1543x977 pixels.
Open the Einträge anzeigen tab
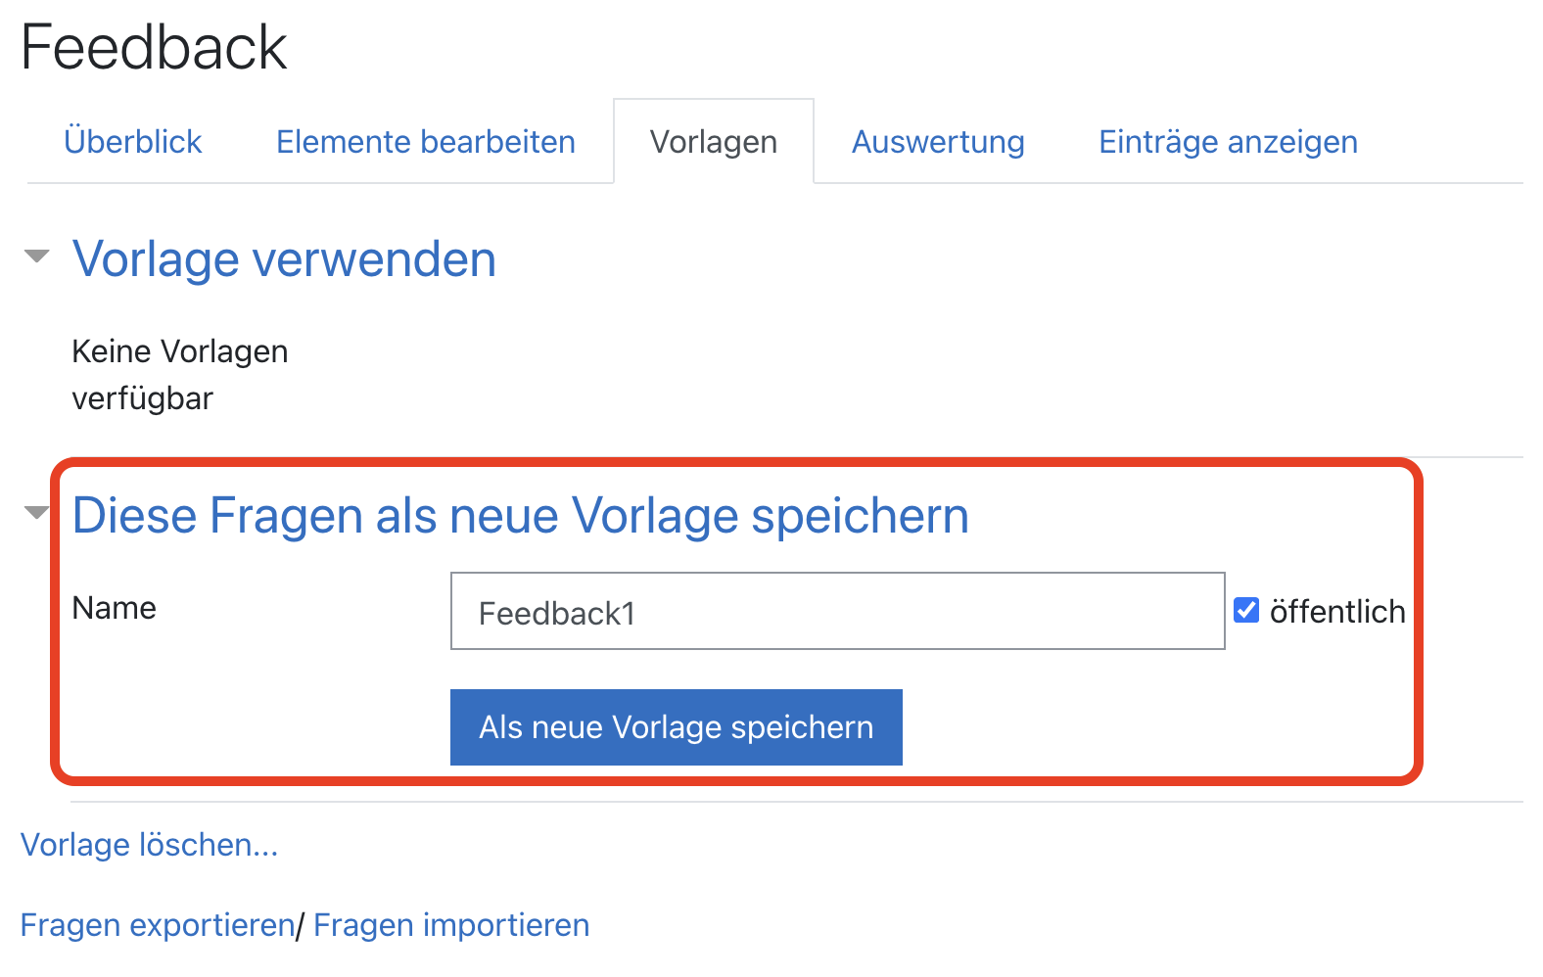1228,142
